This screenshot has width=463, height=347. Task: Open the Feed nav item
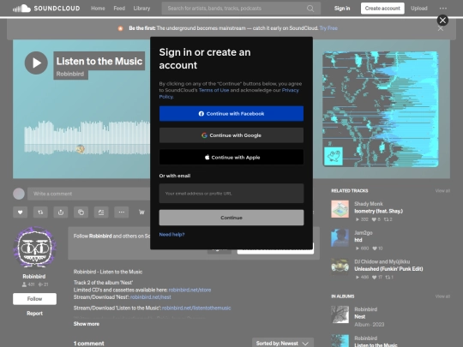(x=119, y=9)
